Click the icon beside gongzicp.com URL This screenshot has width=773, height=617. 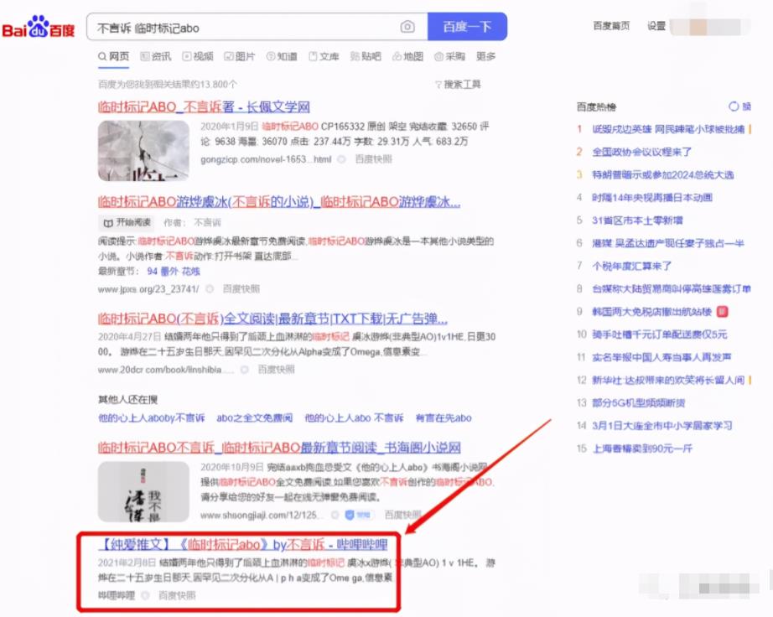click(341, 159)
